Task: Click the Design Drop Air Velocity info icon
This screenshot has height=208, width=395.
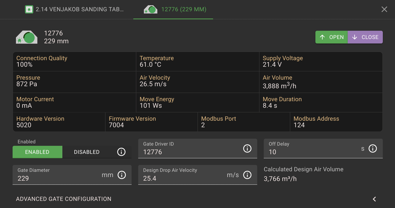Action: pyautogui.click(x=247, y=175)
